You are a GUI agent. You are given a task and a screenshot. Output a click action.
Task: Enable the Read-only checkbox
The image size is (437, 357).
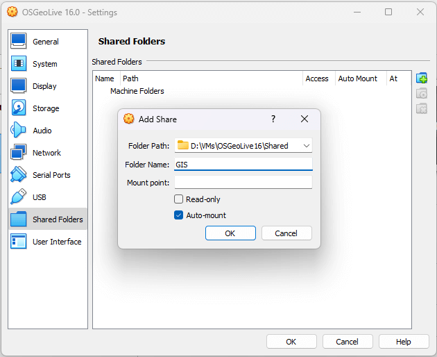(x=178, y=199)
